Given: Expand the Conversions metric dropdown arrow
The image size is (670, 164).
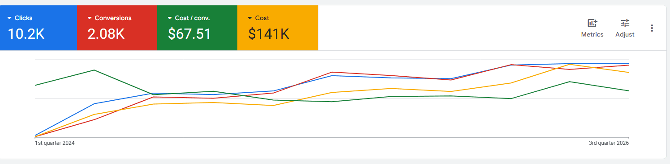Looking at the screenshot, I should pos(90,18).
